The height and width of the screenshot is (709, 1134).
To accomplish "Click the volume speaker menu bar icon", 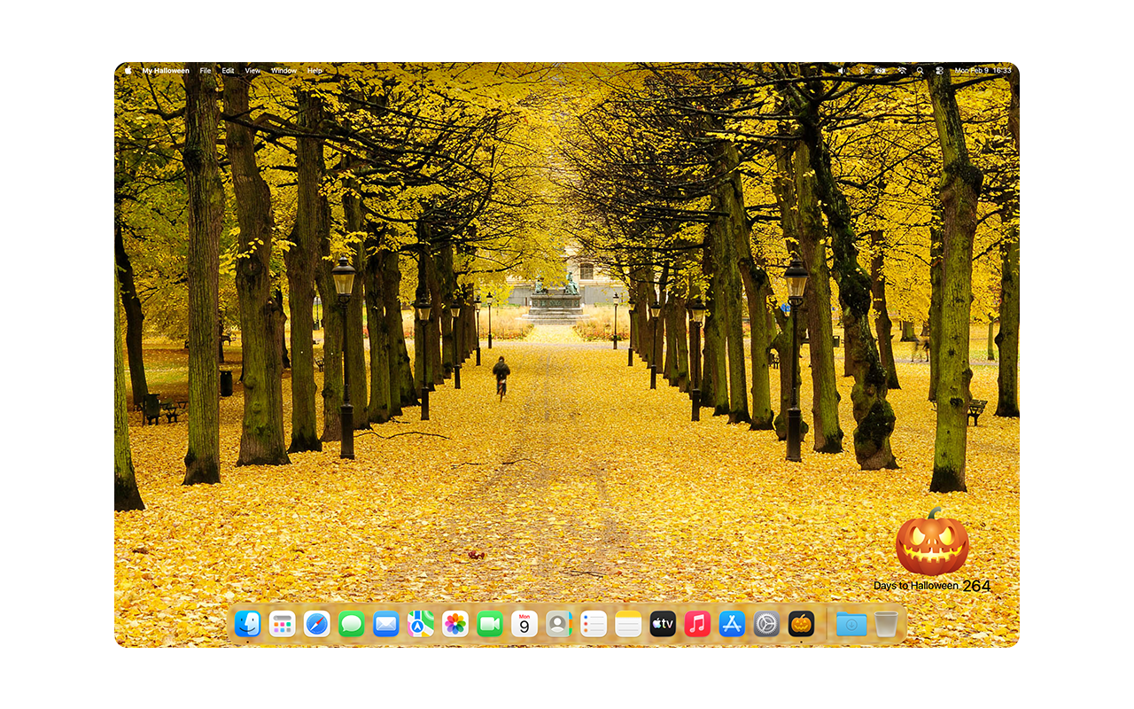I will tap(842, 71).
